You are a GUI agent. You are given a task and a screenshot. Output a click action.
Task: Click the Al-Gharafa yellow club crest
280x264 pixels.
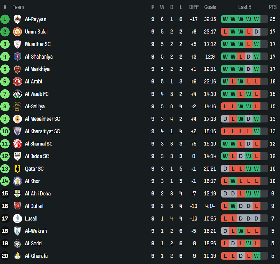(x=17, y=256)
